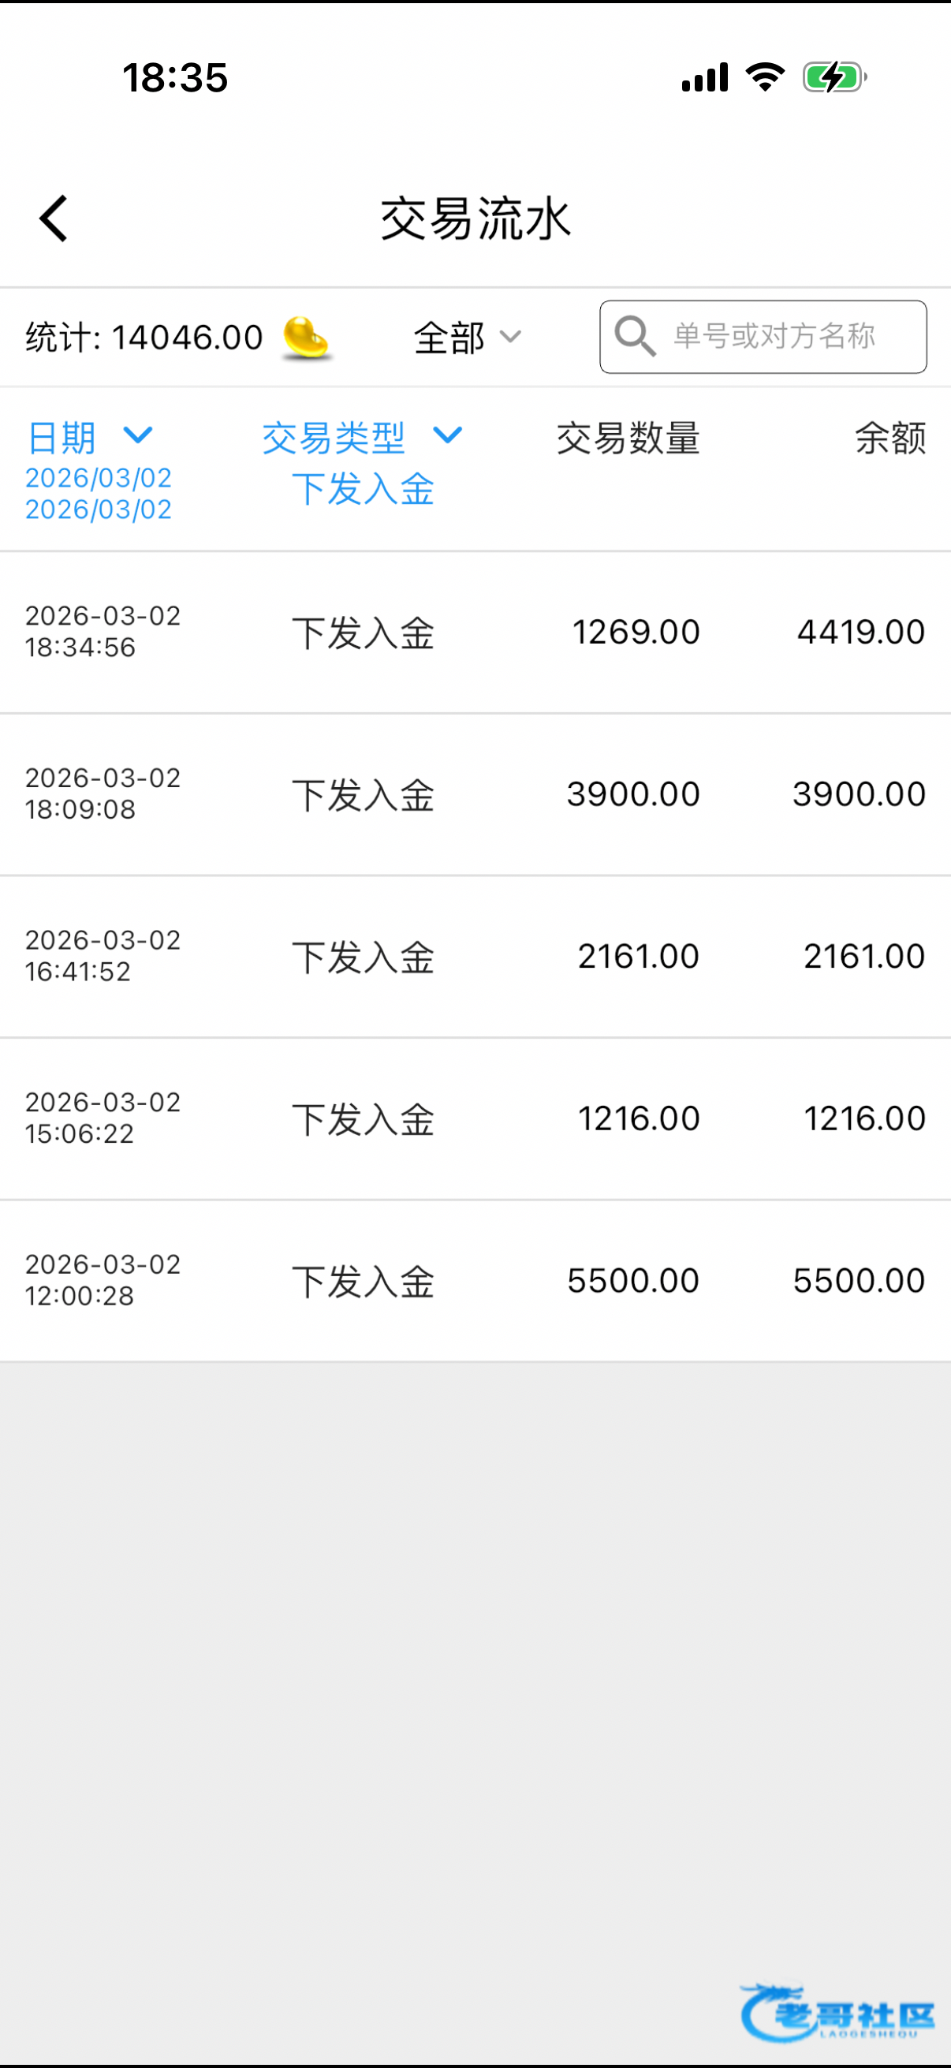Viewport: 951px width, 2068px height.
Task: Click the gold bean coin icon
Action: [x=306, y=338]
